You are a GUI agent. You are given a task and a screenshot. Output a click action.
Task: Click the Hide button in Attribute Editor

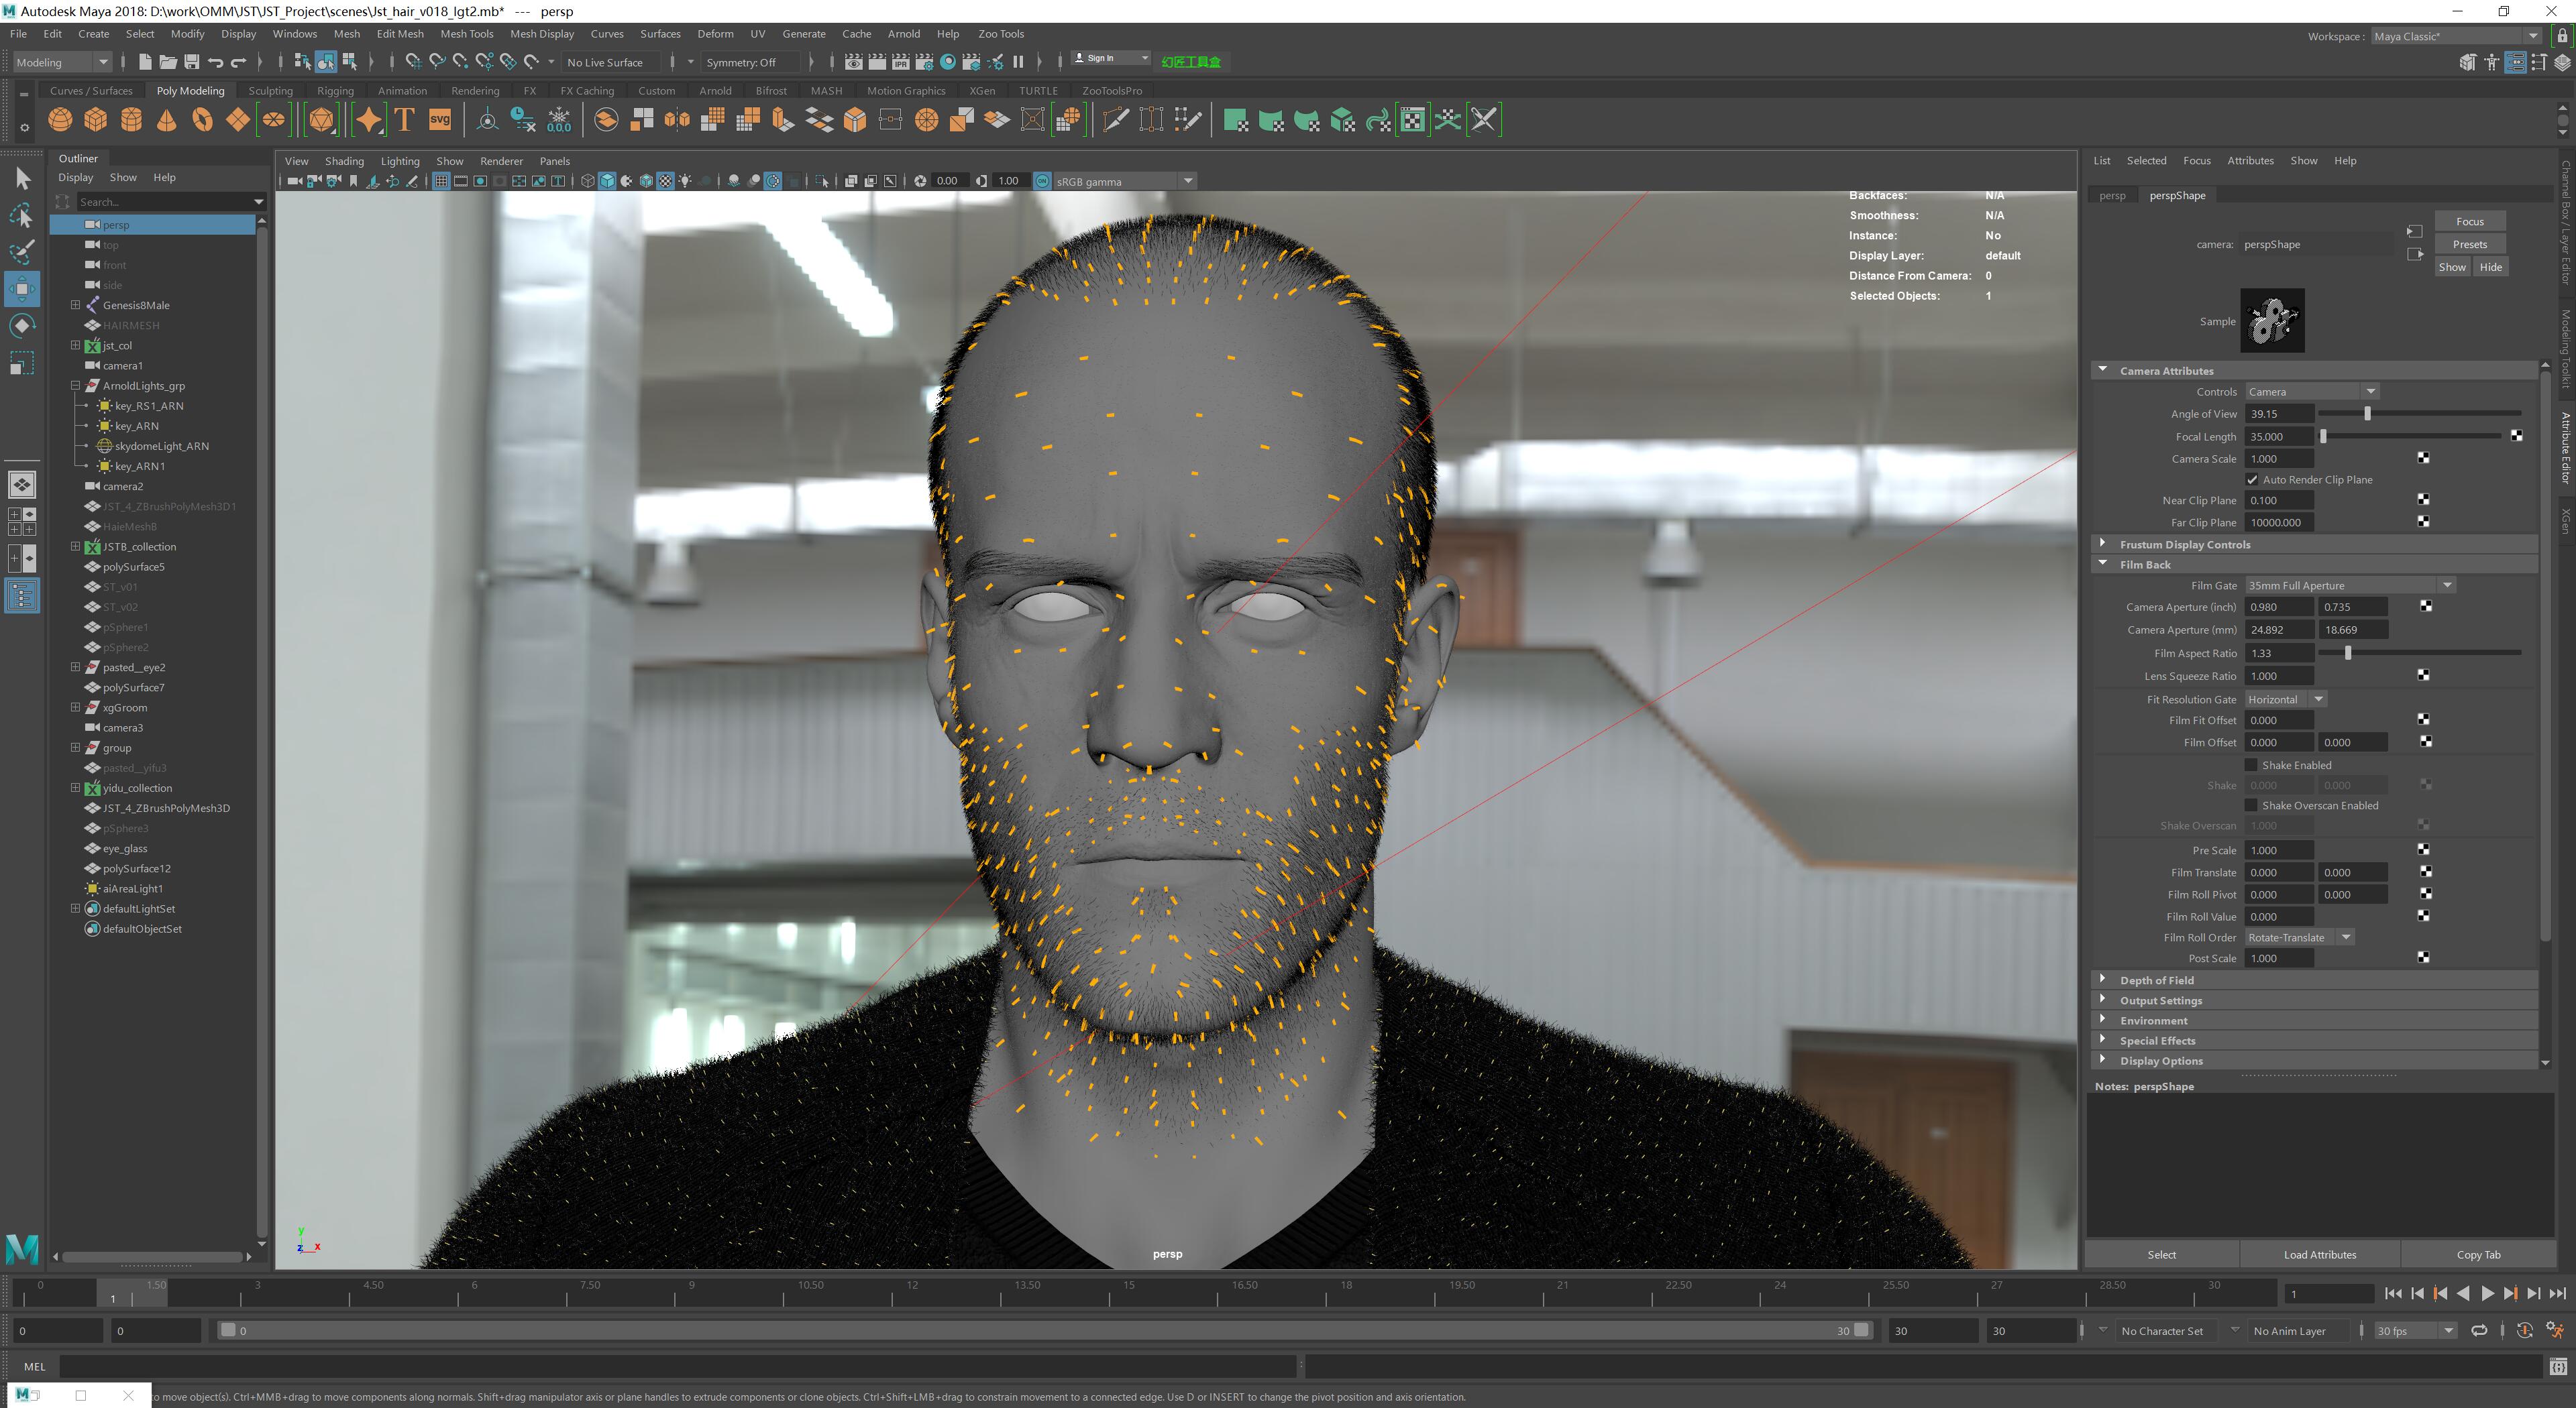point(2490,267)
